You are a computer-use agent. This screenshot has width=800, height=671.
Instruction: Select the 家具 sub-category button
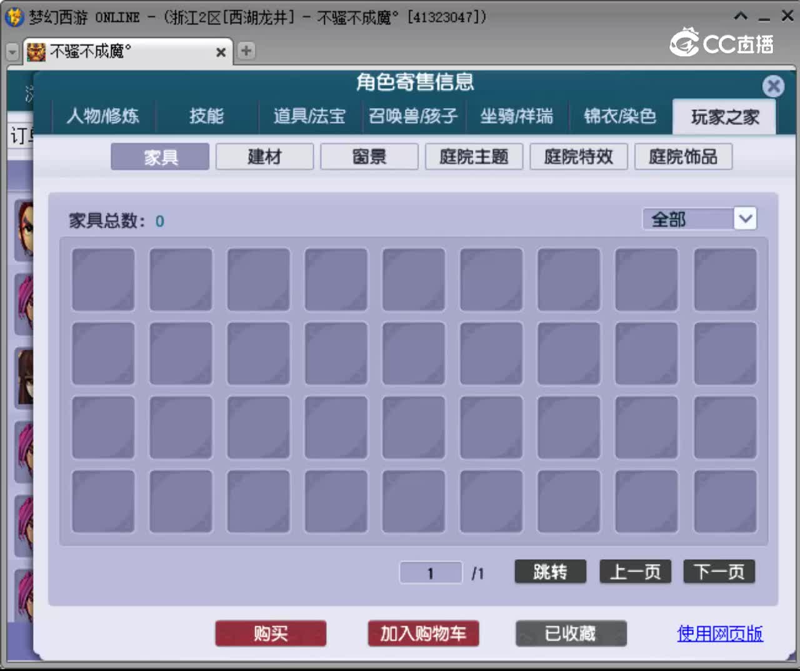click(x=160, y=157)
